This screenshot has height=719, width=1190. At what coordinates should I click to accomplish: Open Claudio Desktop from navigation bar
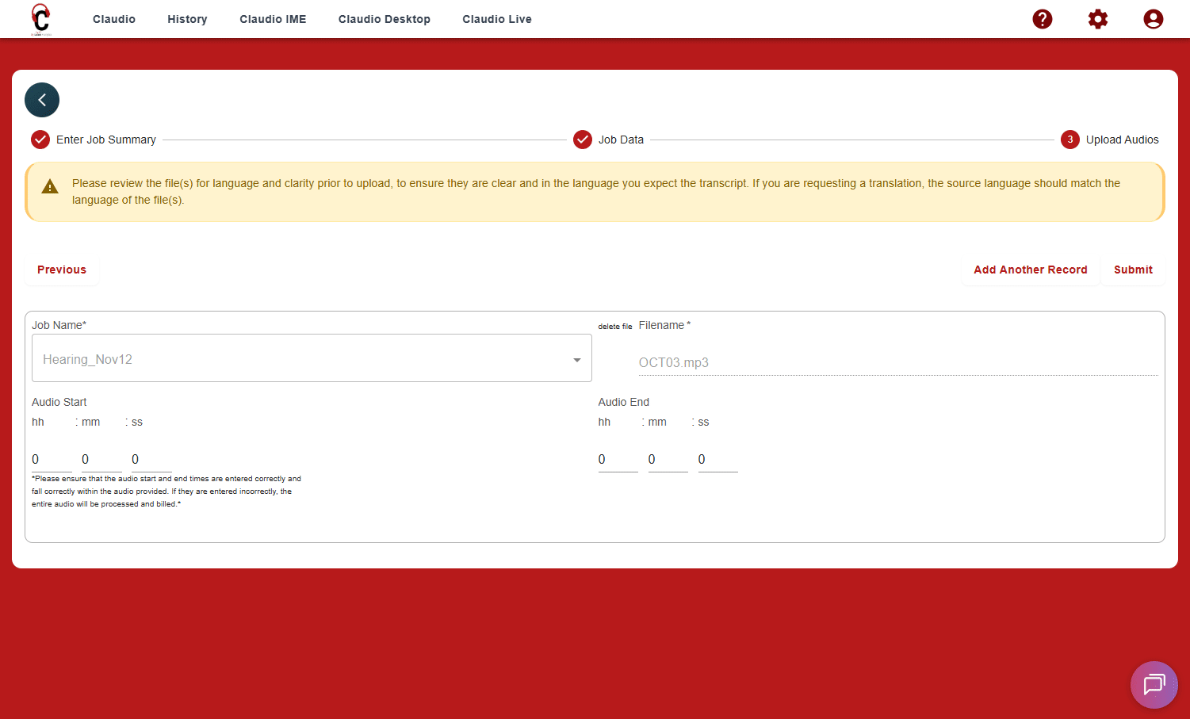(384, 19)
